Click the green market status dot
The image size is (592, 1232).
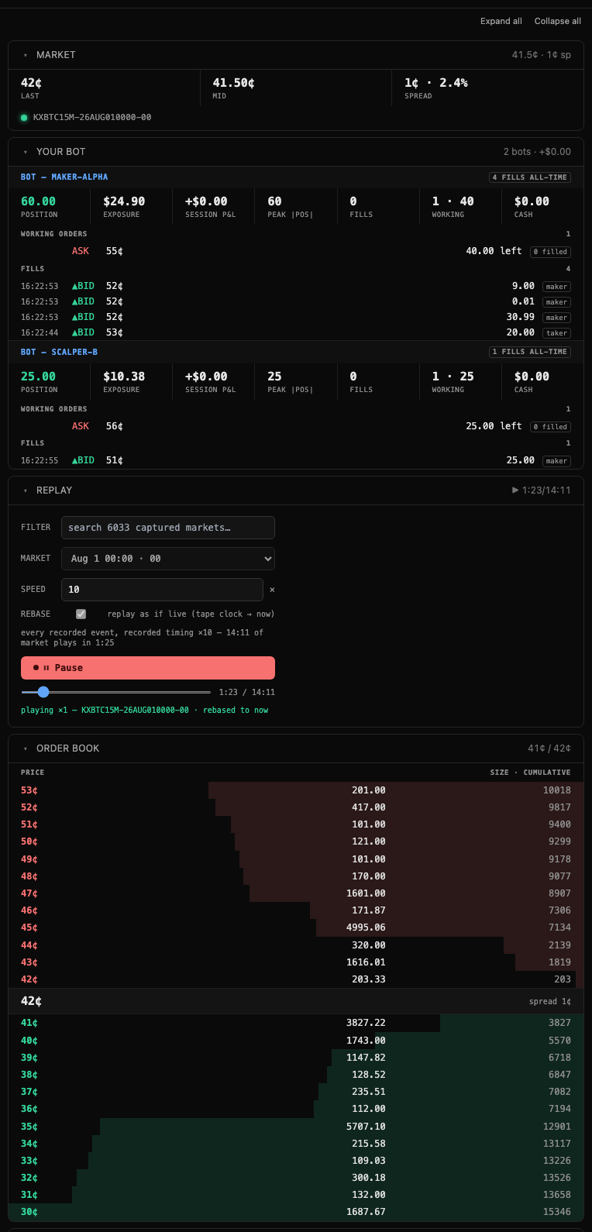tap(24, 118)
